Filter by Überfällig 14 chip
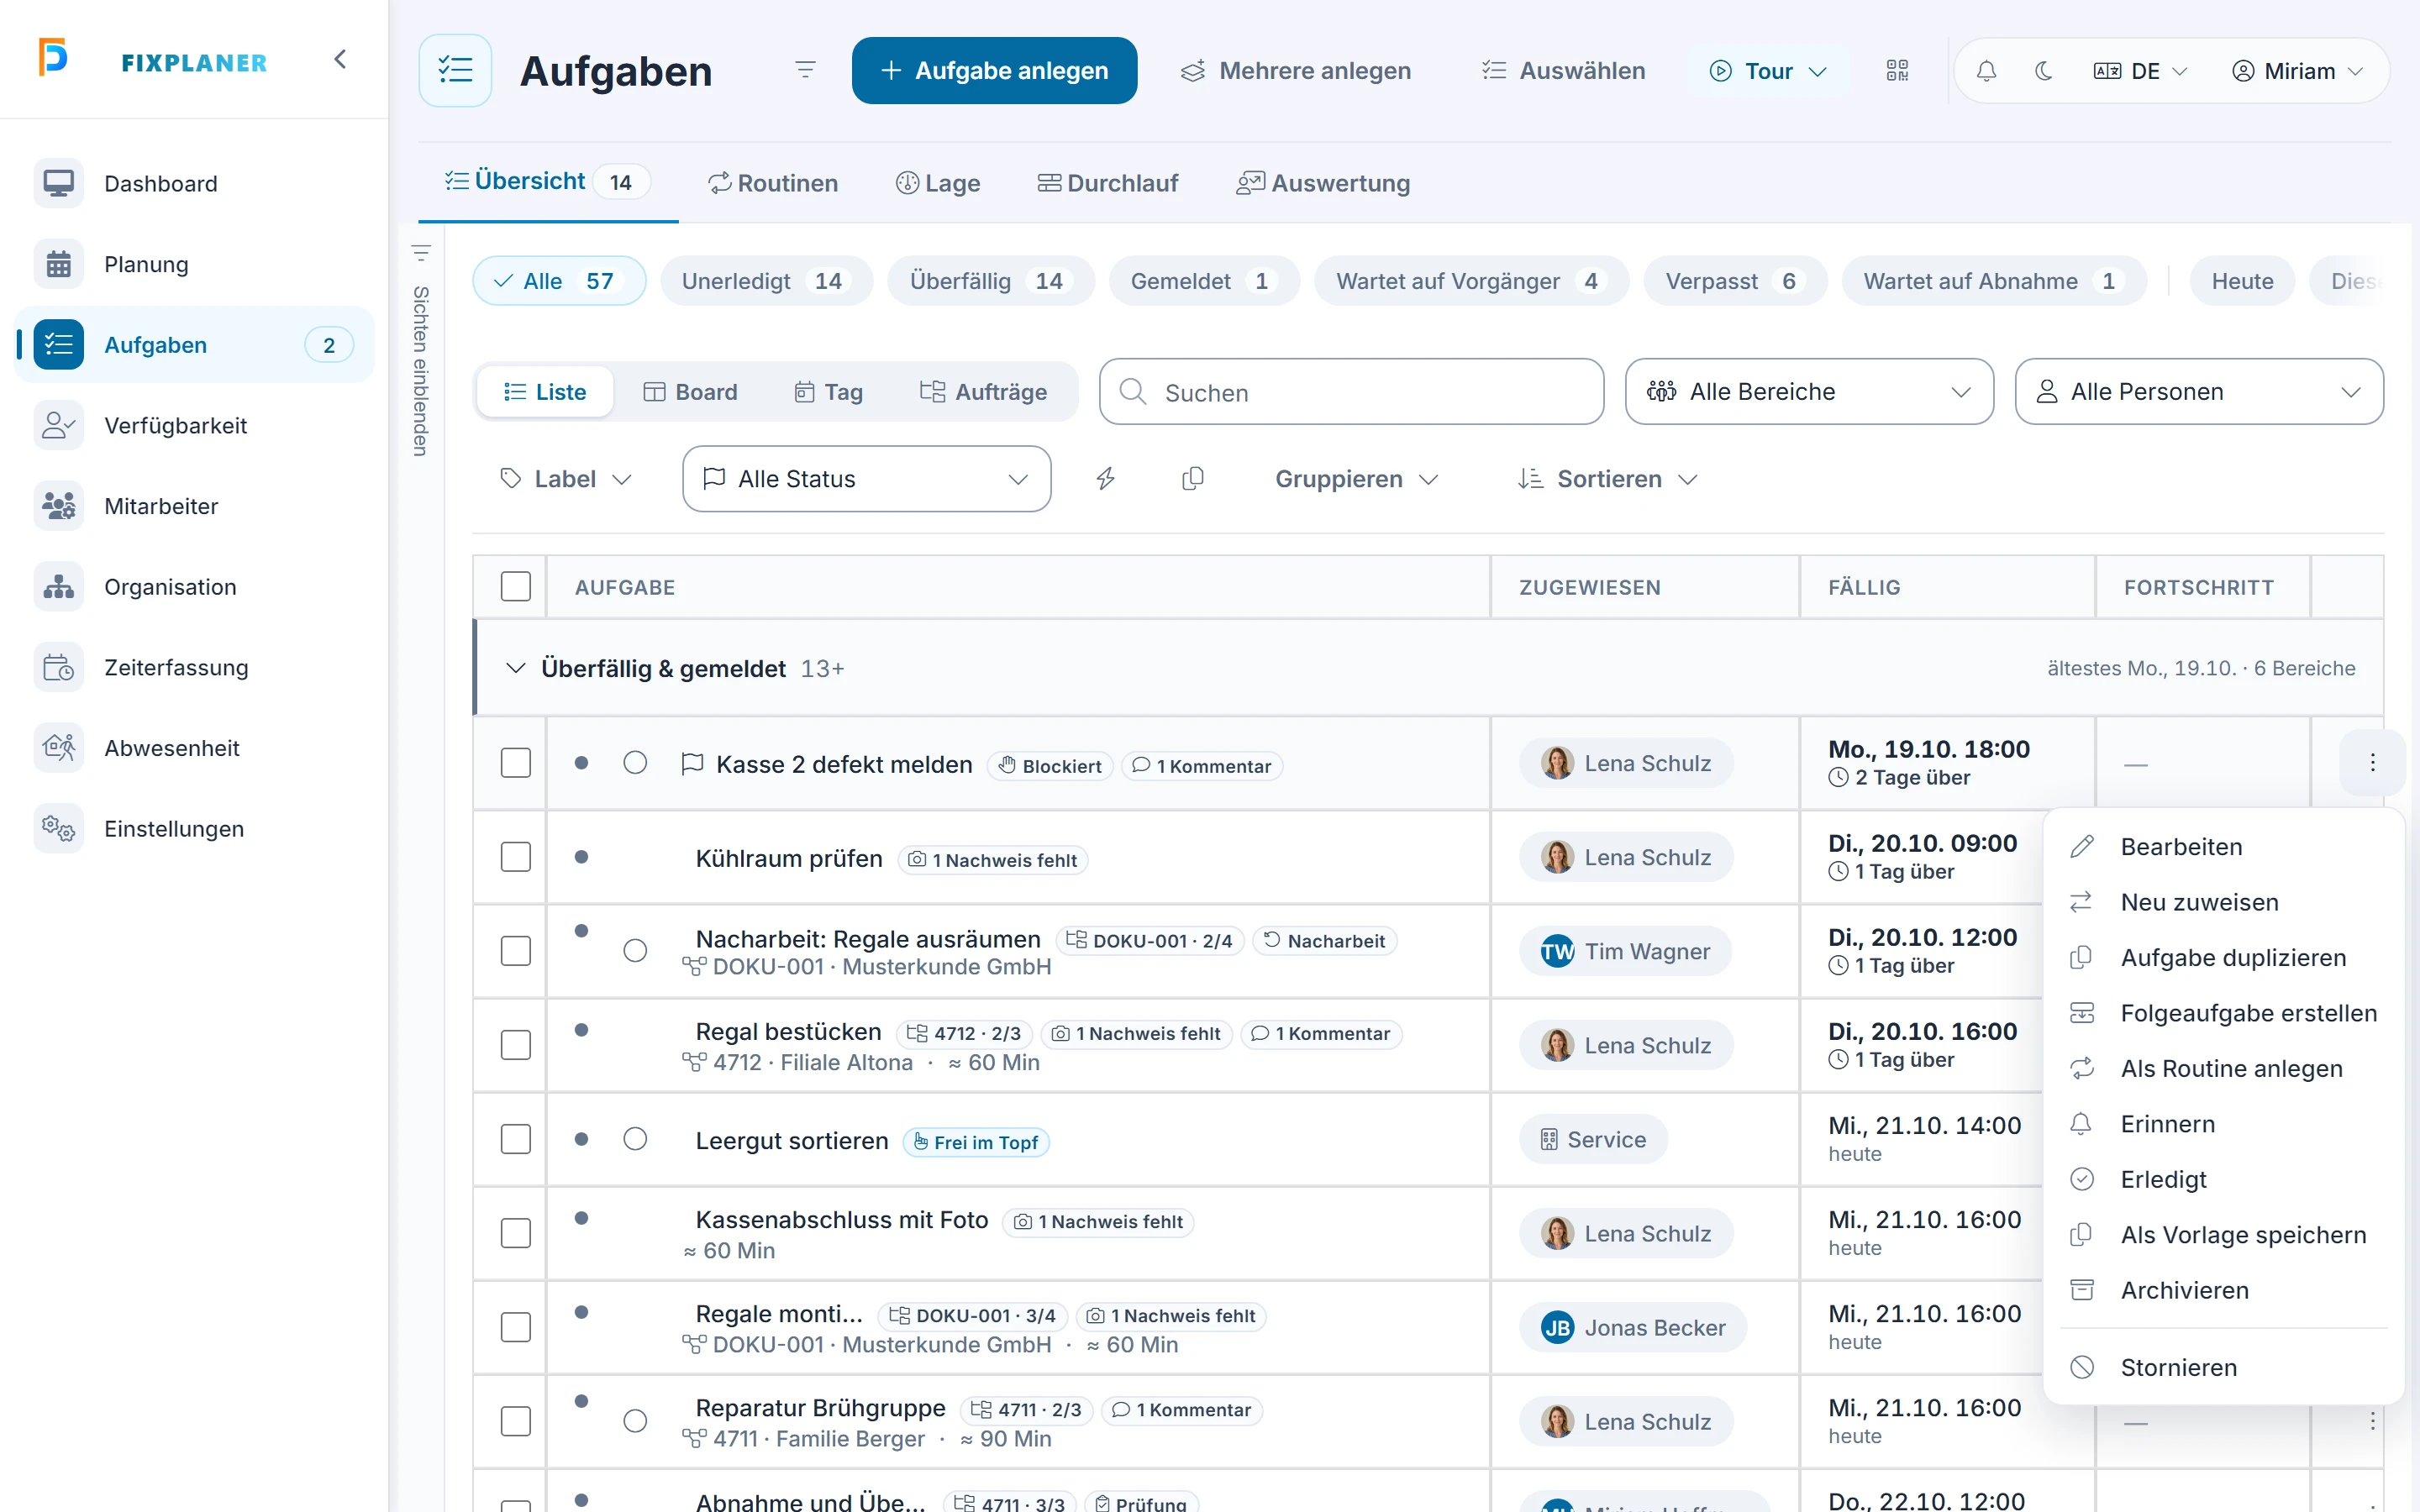This screenshot has width=2420, height=1512. coord(990,281)
